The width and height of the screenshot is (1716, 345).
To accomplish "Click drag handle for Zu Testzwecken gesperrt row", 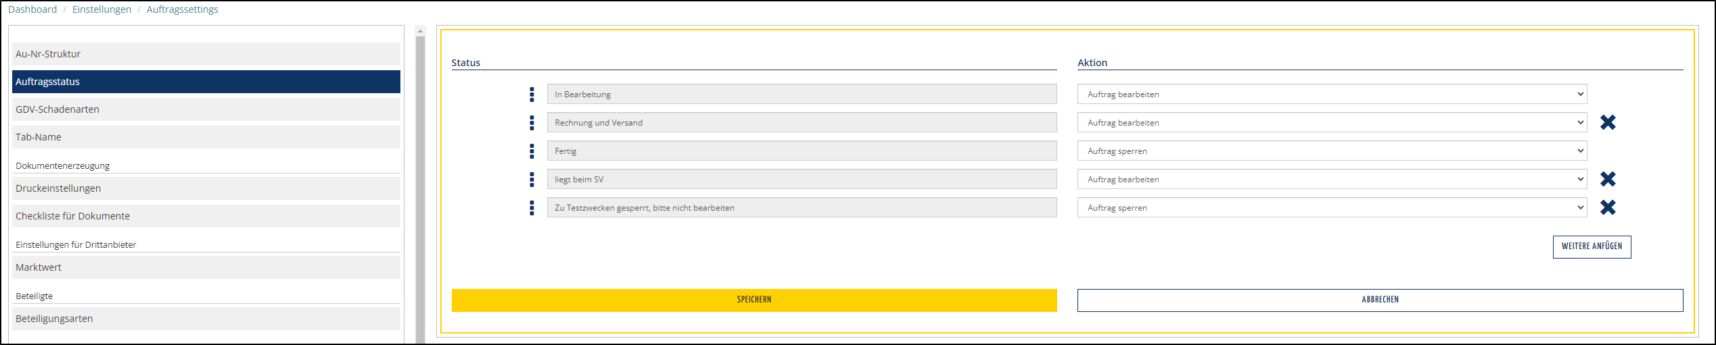I will (532, 208).
